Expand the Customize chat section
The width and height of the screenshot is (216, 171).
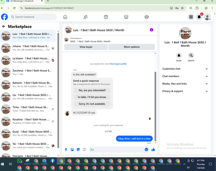click(185, 69)
